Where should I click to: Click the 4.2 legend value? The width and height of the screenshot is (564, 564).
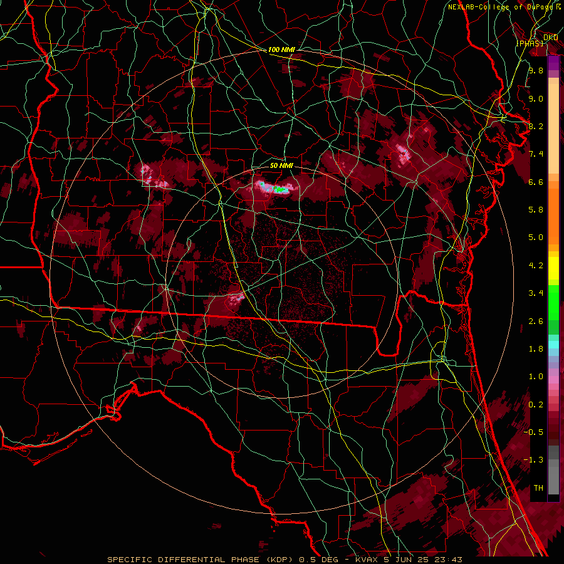pyautogui.click(x=536, y=266)
